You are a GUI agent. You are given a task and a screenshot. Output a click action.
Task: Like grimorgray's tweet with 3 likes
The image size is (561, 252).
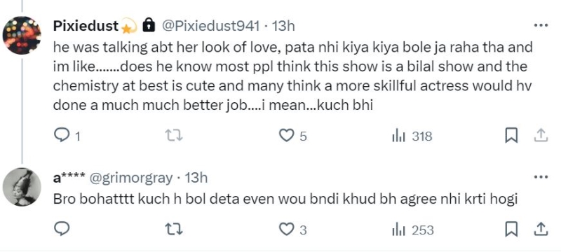(292, 229)
